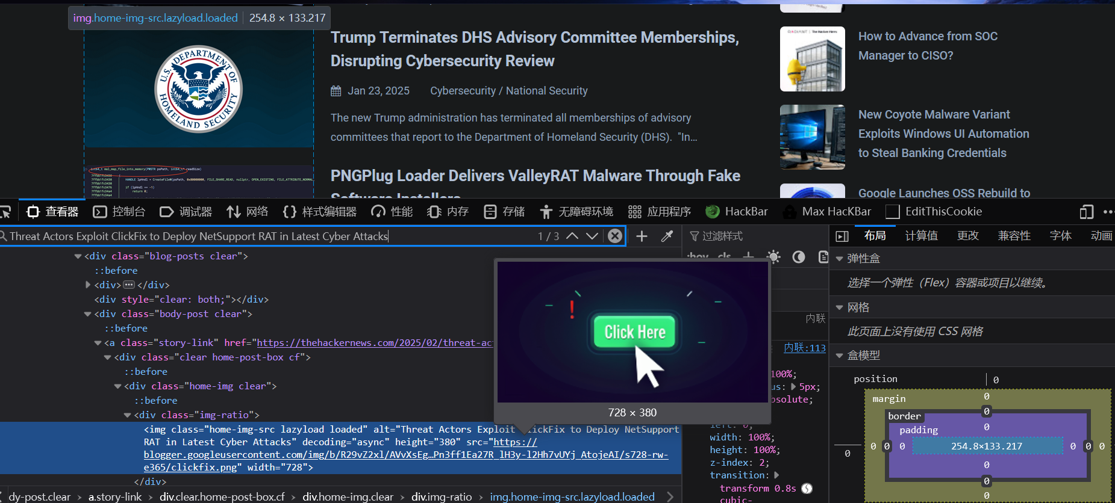Select div.clear.home-post-box.cf breadcrumb
Image resolution: width=1115 pixels, height=503 pixels.
tap(222, 497)
